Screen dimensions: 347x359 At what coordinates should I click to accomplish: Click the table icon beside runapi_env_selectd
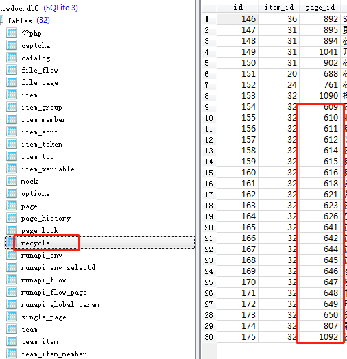point(12,267)
